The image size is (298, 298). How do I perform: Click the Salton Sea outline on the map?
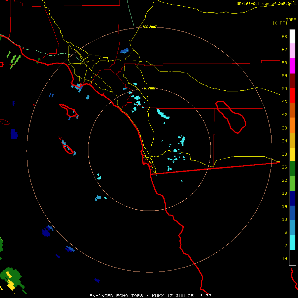click(230, 117)
